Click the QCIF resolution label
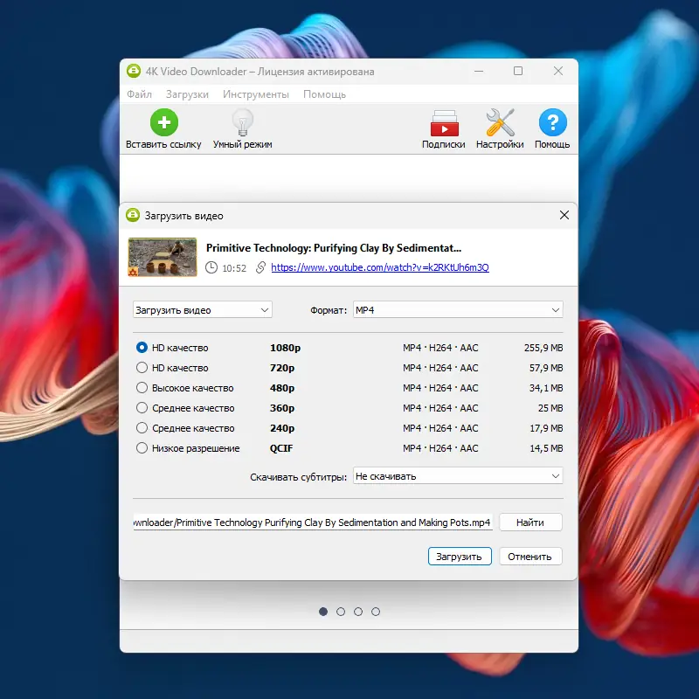699x699 pixels. click(281, 448)
